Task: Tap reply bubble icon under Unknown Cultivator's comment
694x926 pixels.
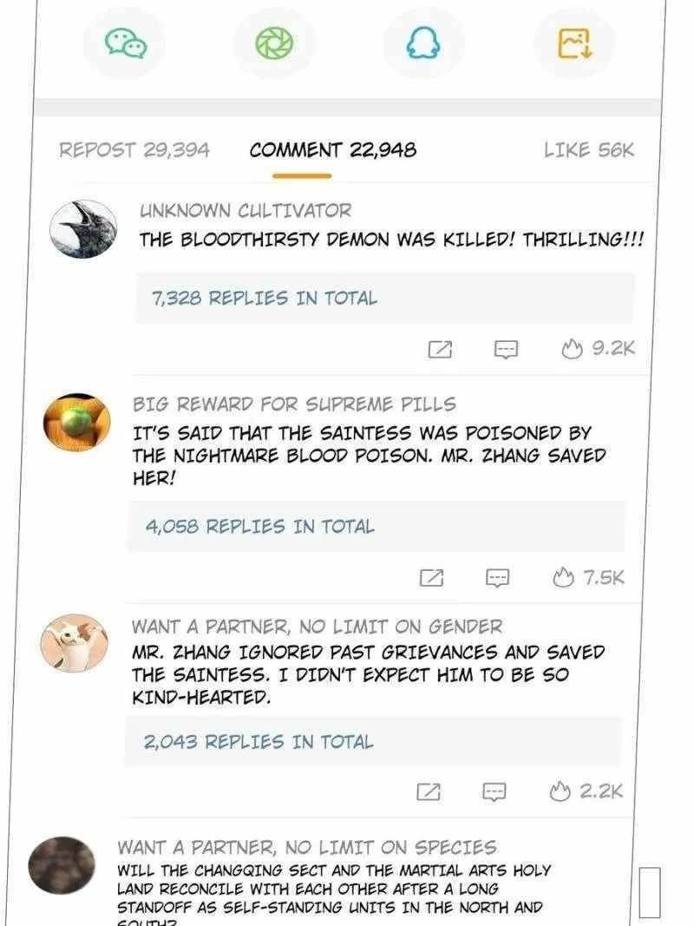Action: (x=506, y=349)
